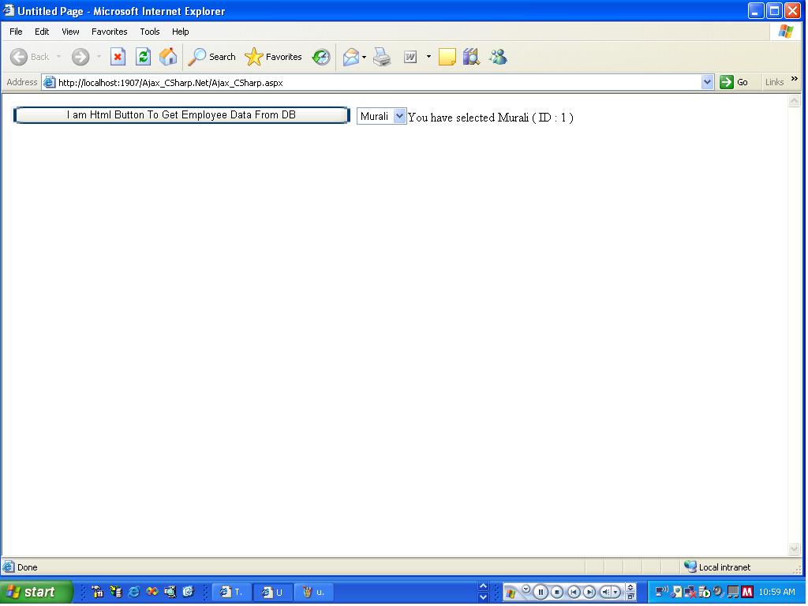Screen dimensions: 808x606
Task: Expand the Links toolbar chevron
Action: pyautogui.click(x=794, y=78)
